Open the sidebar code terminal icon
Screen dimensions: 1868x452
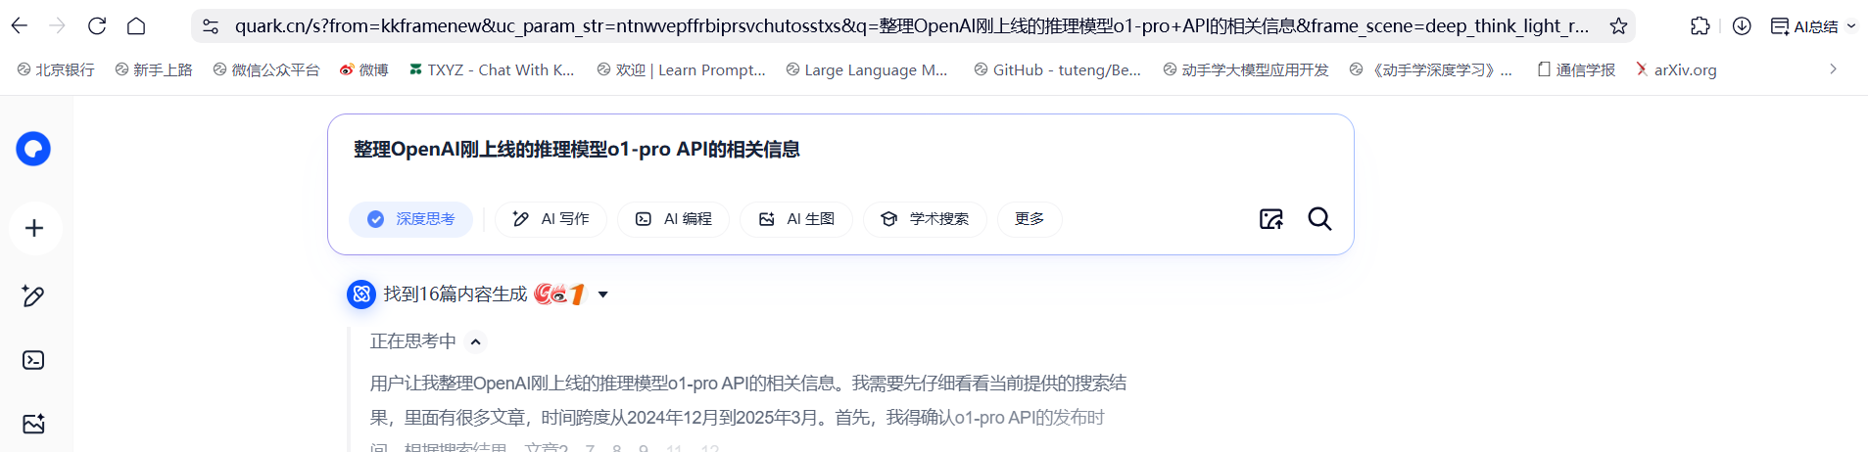click(33, 360)
